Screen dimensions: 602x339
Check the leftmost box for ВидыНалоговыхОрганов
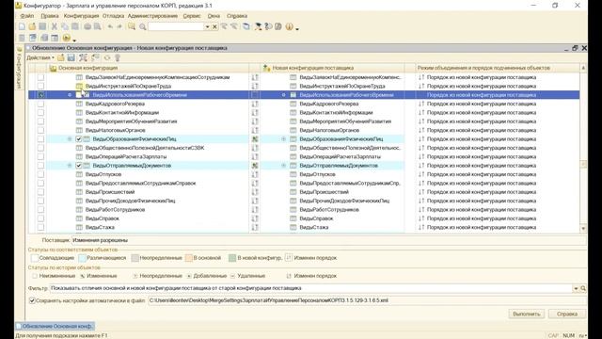pos(40,130)
